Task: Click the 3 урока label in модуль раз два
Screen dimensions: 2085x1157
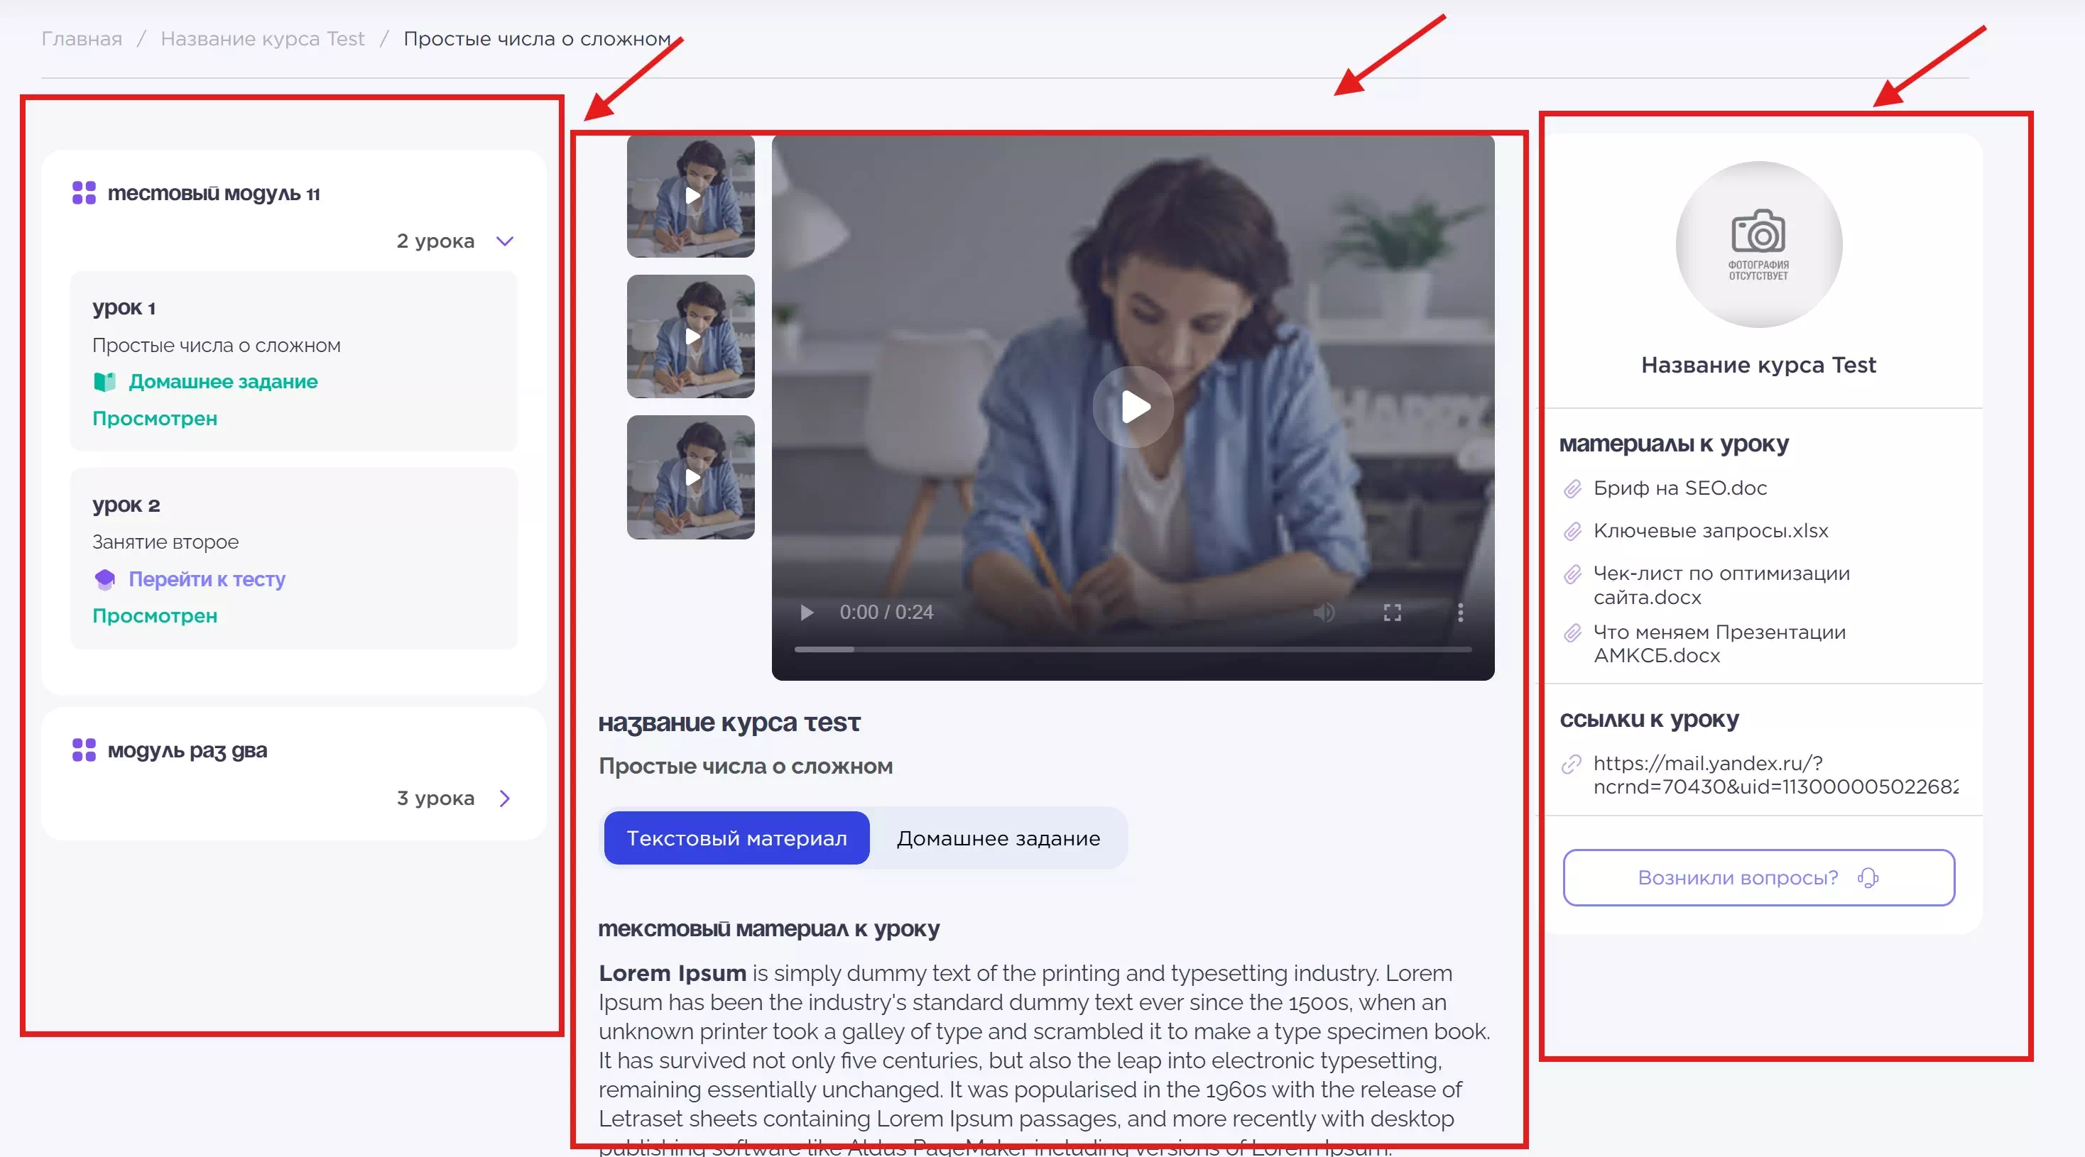Action: (x=435, y=799)
